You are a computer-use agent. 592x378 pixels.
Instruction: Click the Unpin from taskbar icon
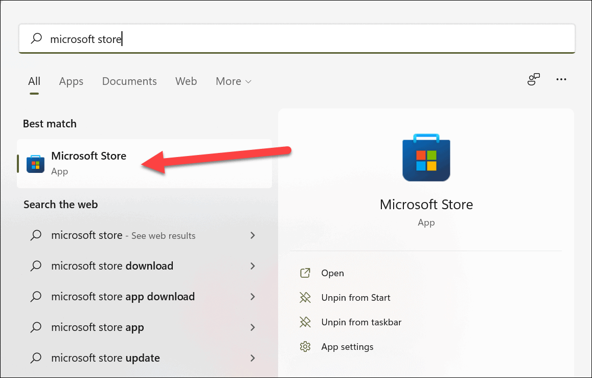[305, 322]
